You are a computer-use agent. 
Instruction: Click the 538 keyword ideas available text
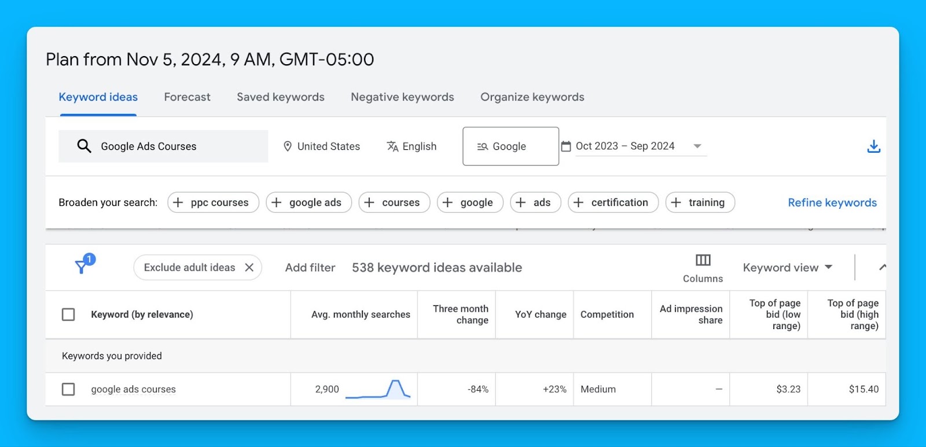coord(437,267)
